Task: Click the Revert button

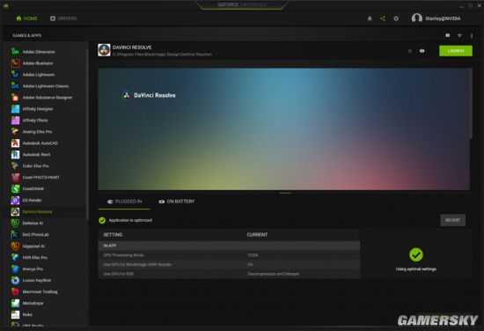Action: click(x=453, y=220)
